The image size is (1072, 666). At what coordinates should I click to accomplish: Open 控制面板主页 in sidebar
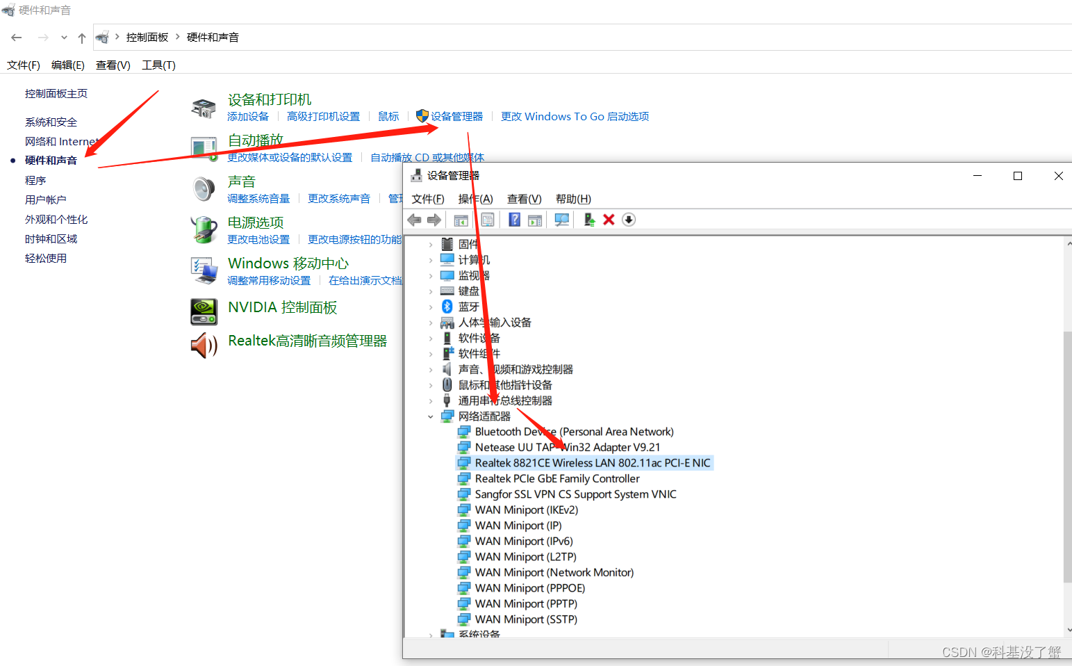point(56,94)
